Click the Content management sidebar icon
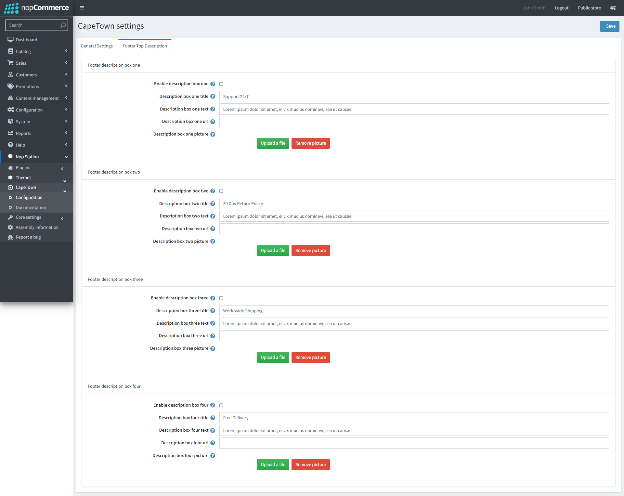Image resolution: width=624 pixels, height=496 pixels. 10,98
